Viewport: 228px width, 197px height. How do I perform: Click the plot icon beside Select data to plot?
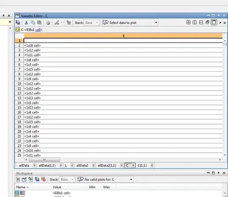(x=106, y=22)
